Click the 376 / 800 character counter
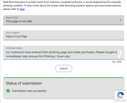 coord(117,62)
